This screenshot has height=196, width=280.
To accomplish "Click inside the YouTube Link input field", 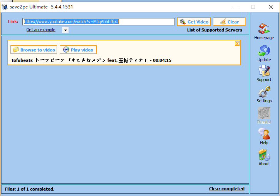I will tap(98, 22).
